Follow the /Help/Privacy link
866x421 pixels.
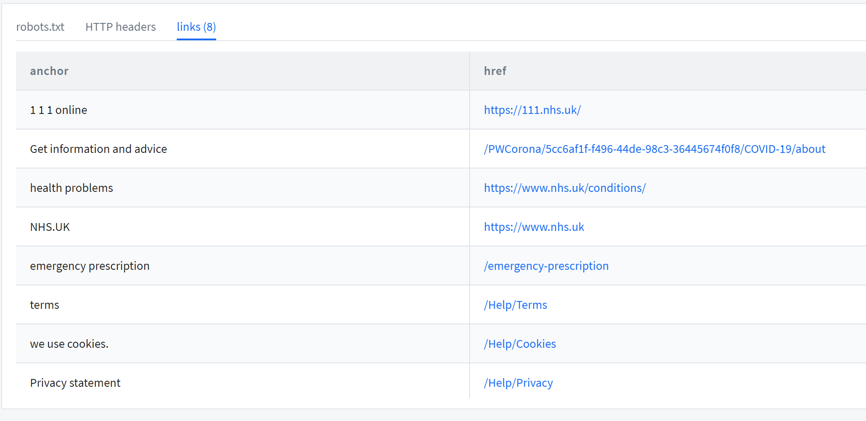(x=518, y=382)
